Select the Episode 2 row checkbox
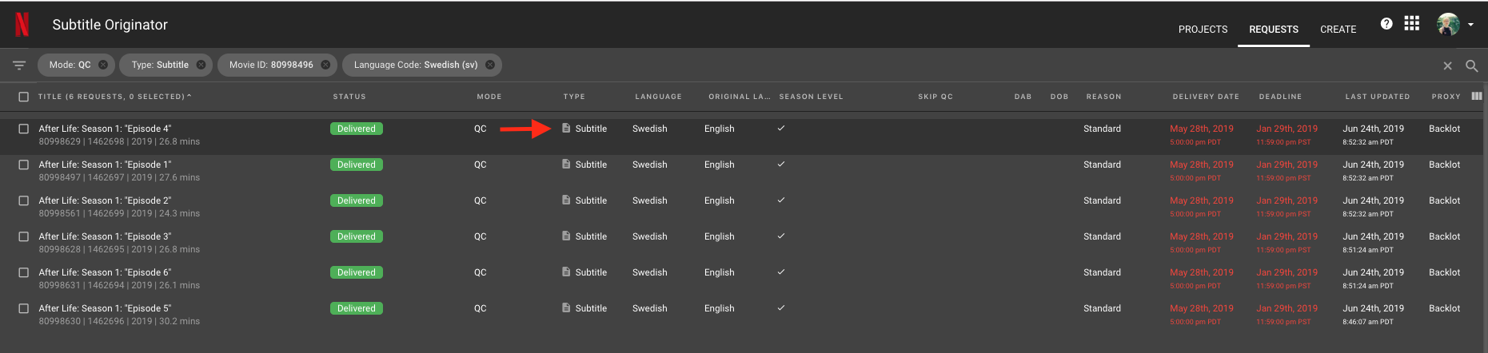 23,200
